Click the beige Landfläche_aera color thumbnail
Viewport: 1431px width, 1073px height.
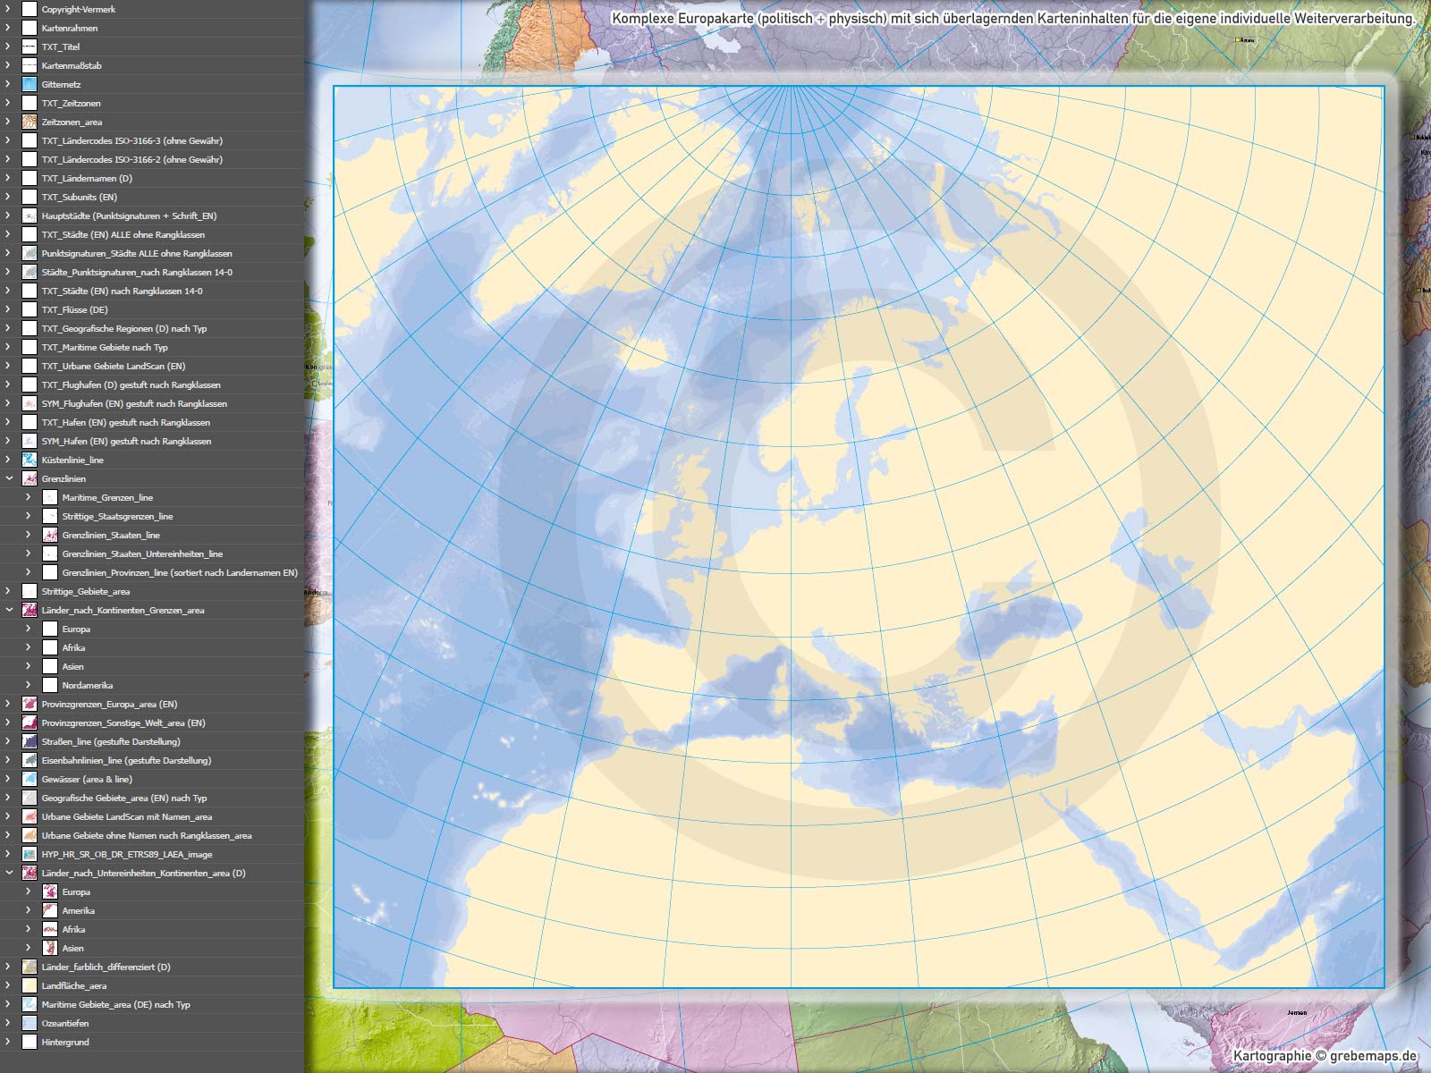(30, 985)
